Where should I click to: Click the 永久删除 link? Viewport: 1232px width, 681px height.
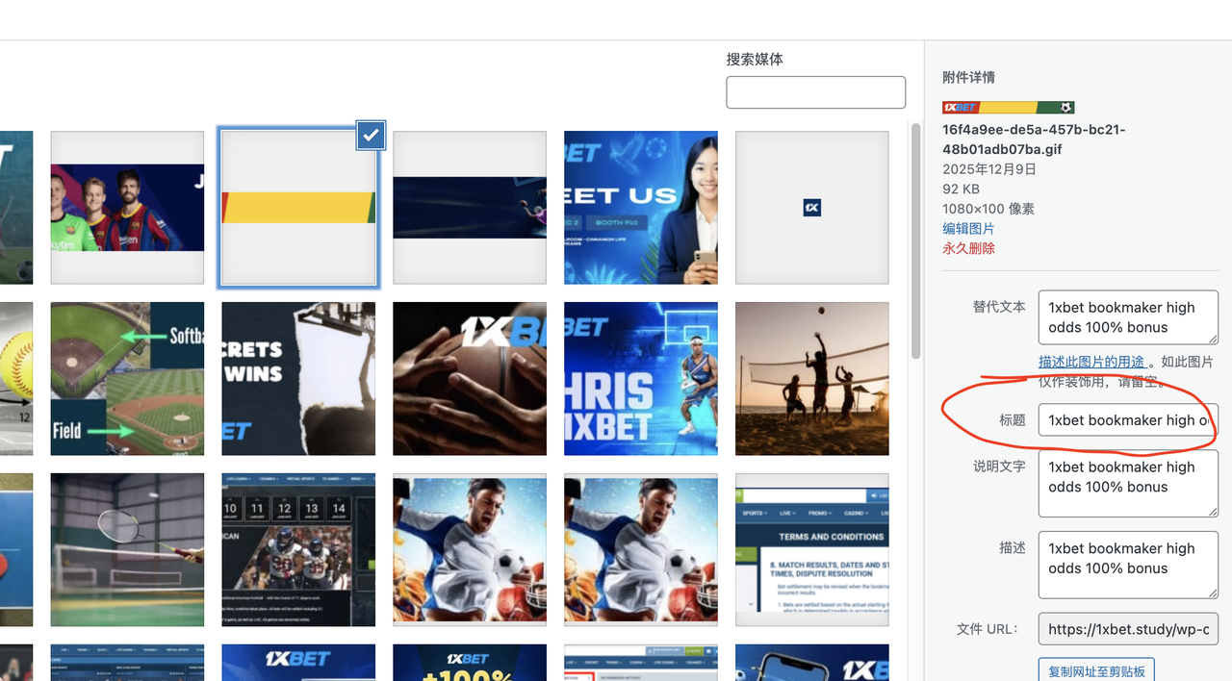(x=968, y=248)
